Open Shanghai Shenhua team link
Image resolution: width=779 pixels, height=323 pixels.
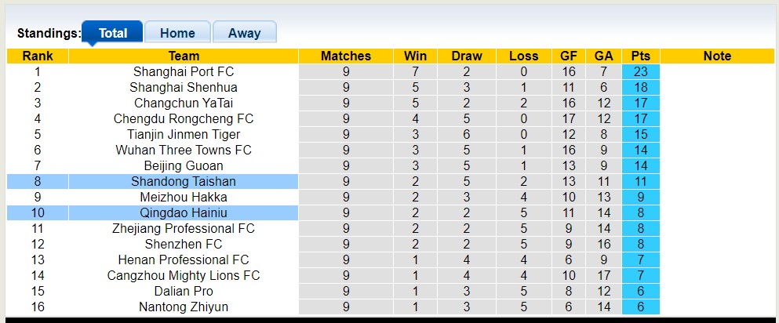184,87
